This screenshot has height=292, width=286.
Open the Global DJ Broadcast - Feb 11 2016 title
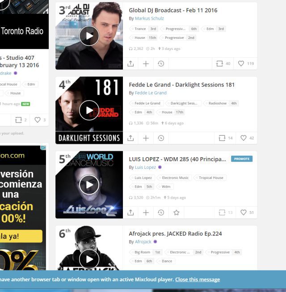tap(173, 10)
